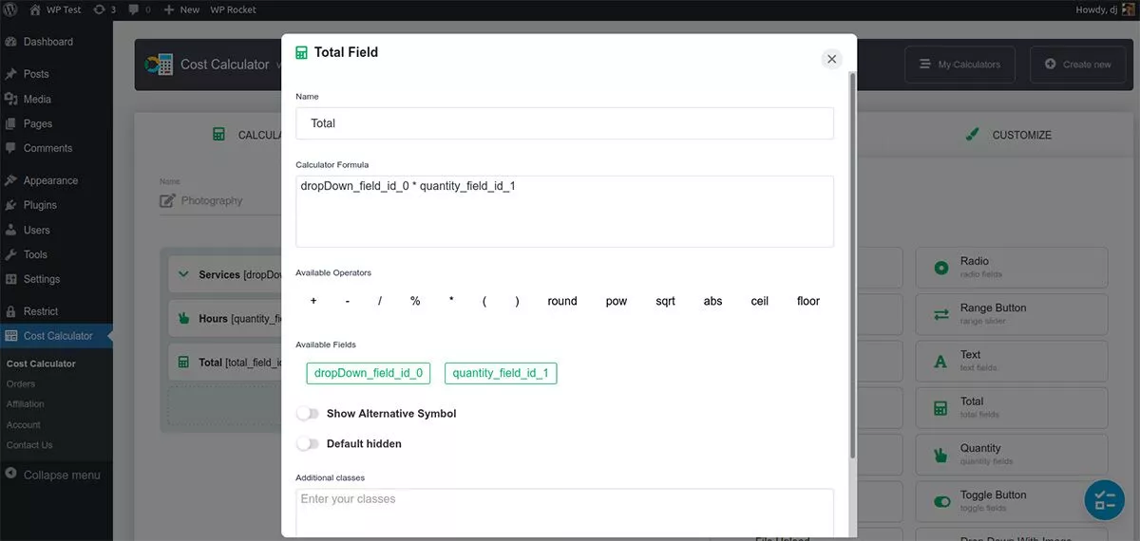Viewport: 1140px width, 541px height.
Task: Insert dropDown_field_id_0 into formula
Action: point(369,373)
